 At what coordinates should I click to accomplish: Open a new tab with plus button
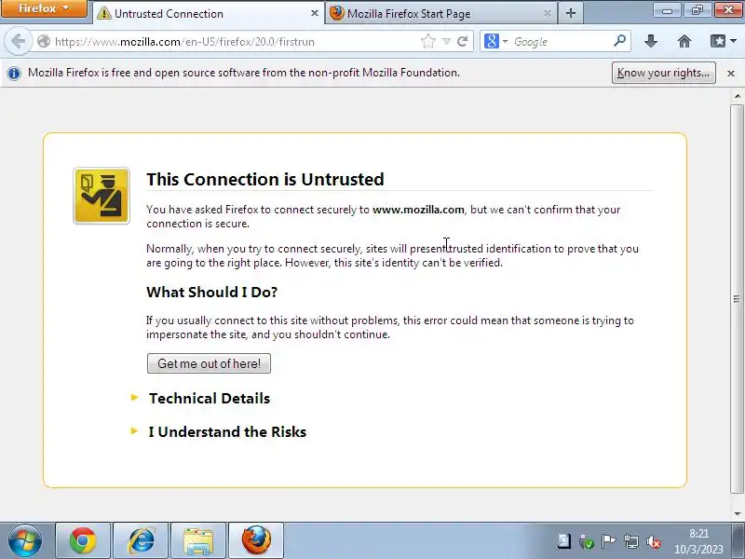571,13
